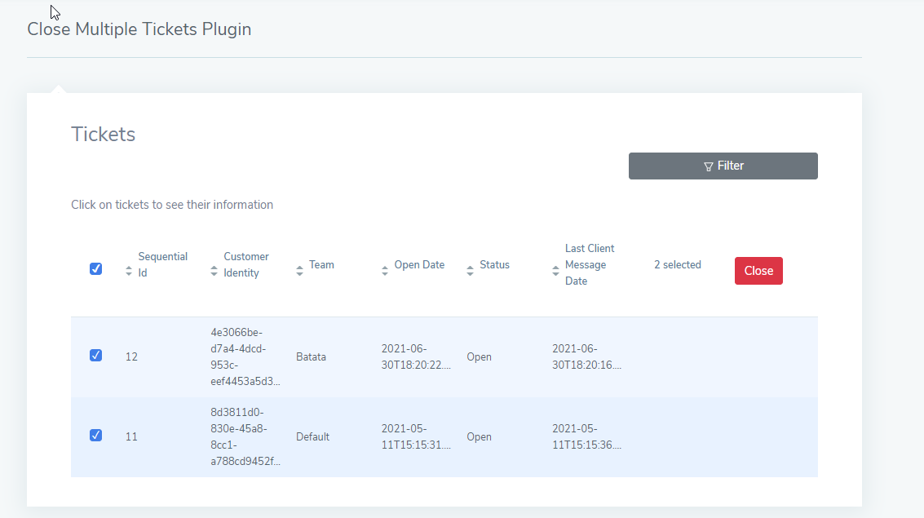
Task: Click ticket 11 last client message date
Action: pos(587,436)
